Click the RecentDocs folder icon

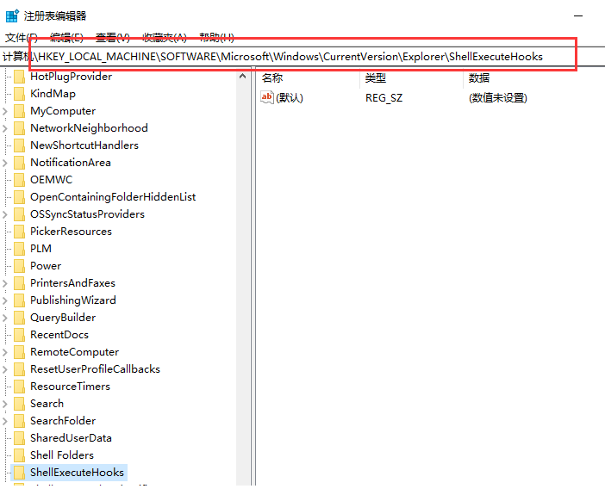coord(19,335)
